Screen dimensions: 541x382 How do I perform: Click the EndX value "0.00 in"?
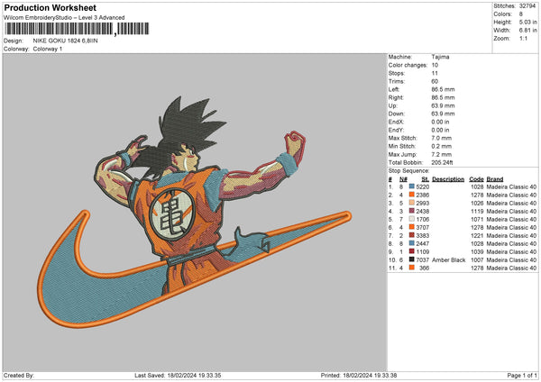tap(440, 122)
